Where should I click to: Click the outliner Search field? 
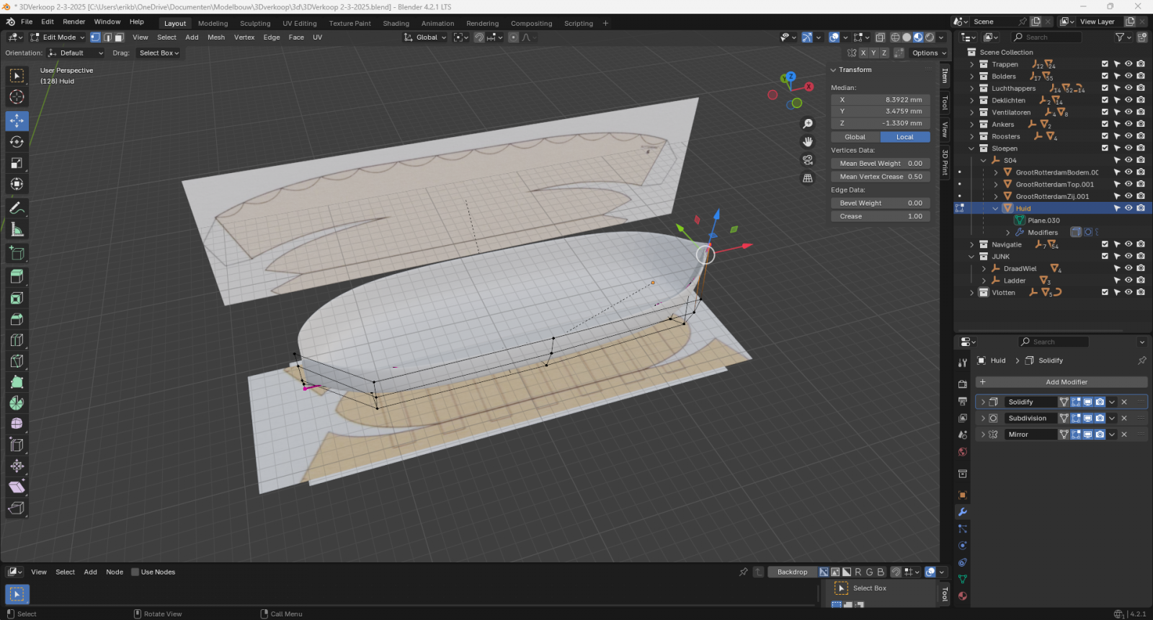pyautogui.click(x=1046, y=37)
